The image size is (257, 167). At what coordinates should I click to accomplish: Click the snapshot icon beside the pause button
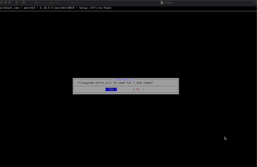coord(23,2)
